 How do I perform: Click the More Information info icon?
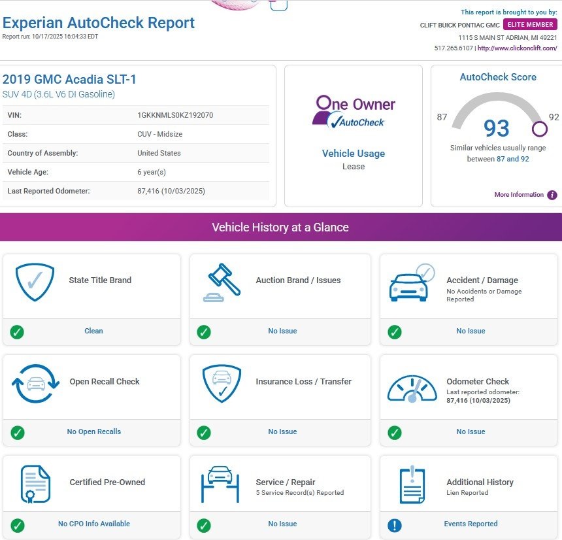point(552,195)
